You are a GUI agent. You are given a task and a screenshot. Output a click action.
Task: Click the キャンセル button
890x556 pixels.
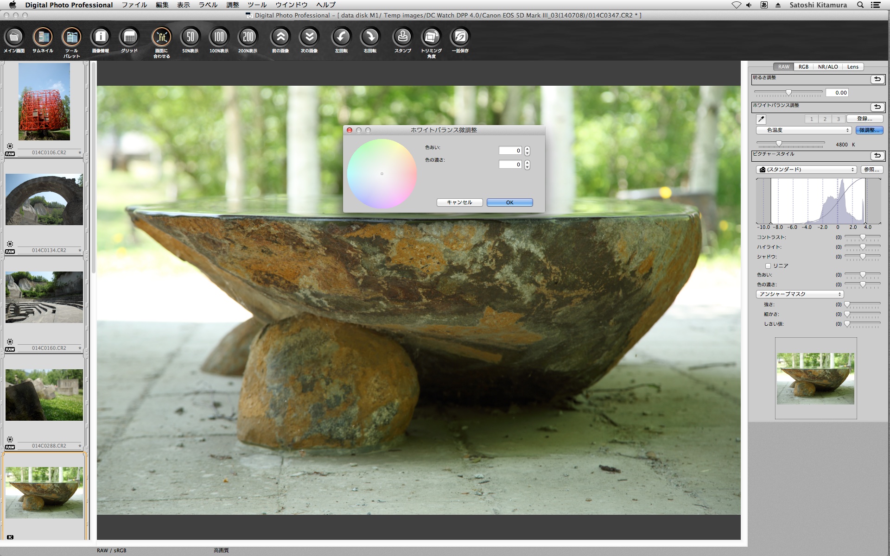pyautogui.click(x=459, y=202)
